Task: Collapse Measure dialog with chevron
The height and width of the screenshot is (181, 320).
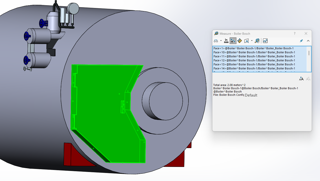Action: tap(308, 41)
